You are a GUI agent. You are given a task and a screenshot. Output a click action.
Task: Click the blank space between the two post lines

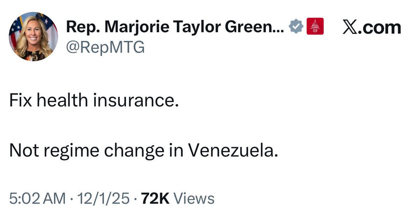coord(140,126)
